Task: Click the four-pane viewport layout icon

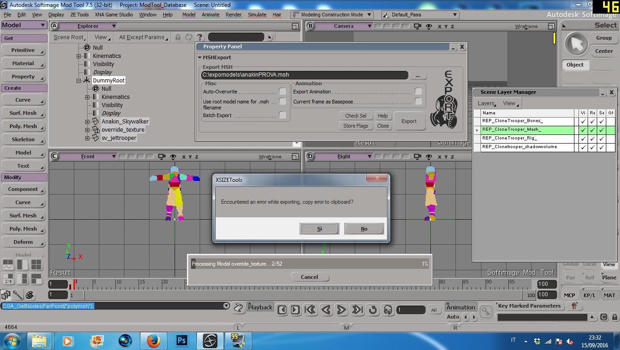Action: [x=36, y=264]
